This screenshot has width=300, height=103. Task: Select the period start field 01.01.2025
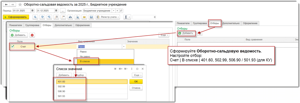[x=22, y=11]
